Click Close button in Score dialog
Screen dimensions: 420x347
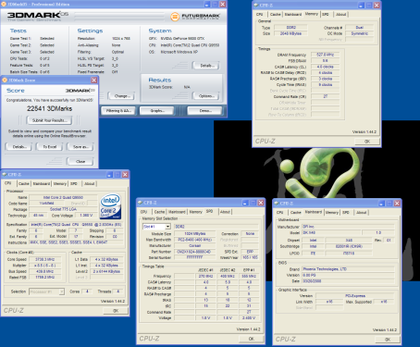click(x=80, y=161)
